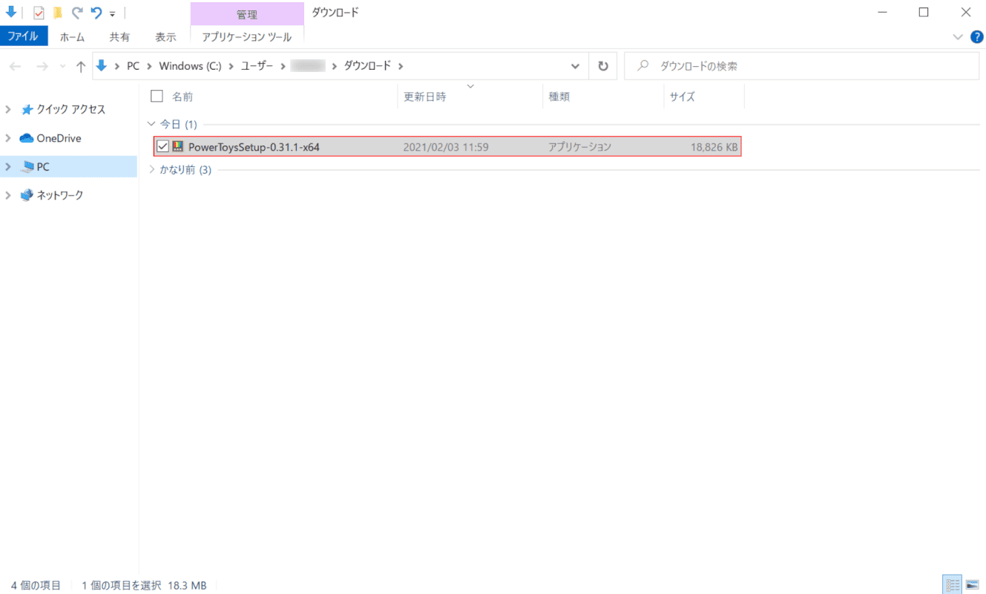Expand ネットワーク in the navigation pane

(x=8, y=195)
